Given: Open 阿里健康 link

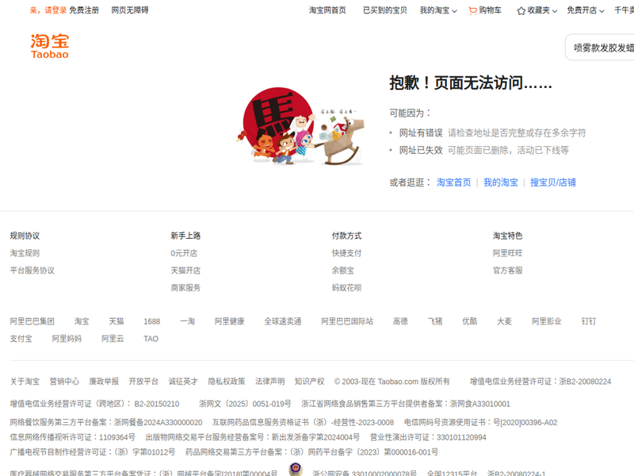Looking at the screenshot, I should (230, 321).
